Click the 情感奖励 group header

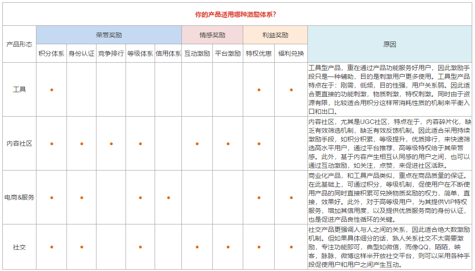[212, 35]
